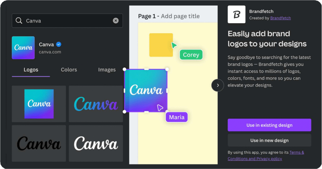Click Use in existing design button
322x169 pixels.
(x=269, y=125)
